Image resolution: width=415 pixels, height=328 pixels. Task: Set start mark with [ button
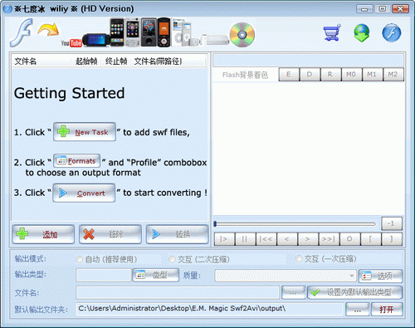click(371, 239)
